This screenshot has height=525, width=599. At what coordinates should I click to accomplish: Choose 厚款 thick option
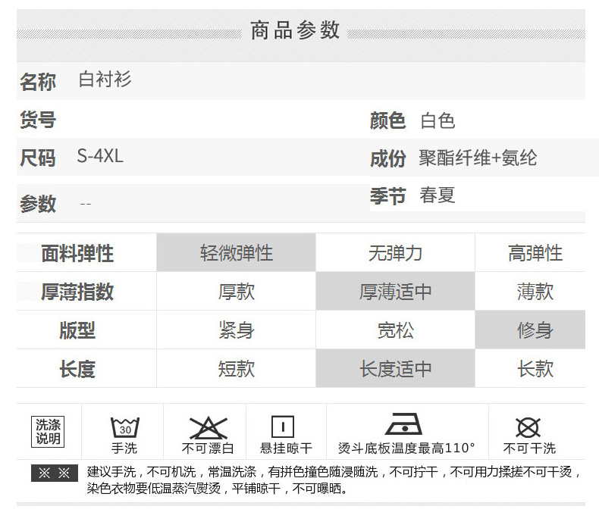236,292
